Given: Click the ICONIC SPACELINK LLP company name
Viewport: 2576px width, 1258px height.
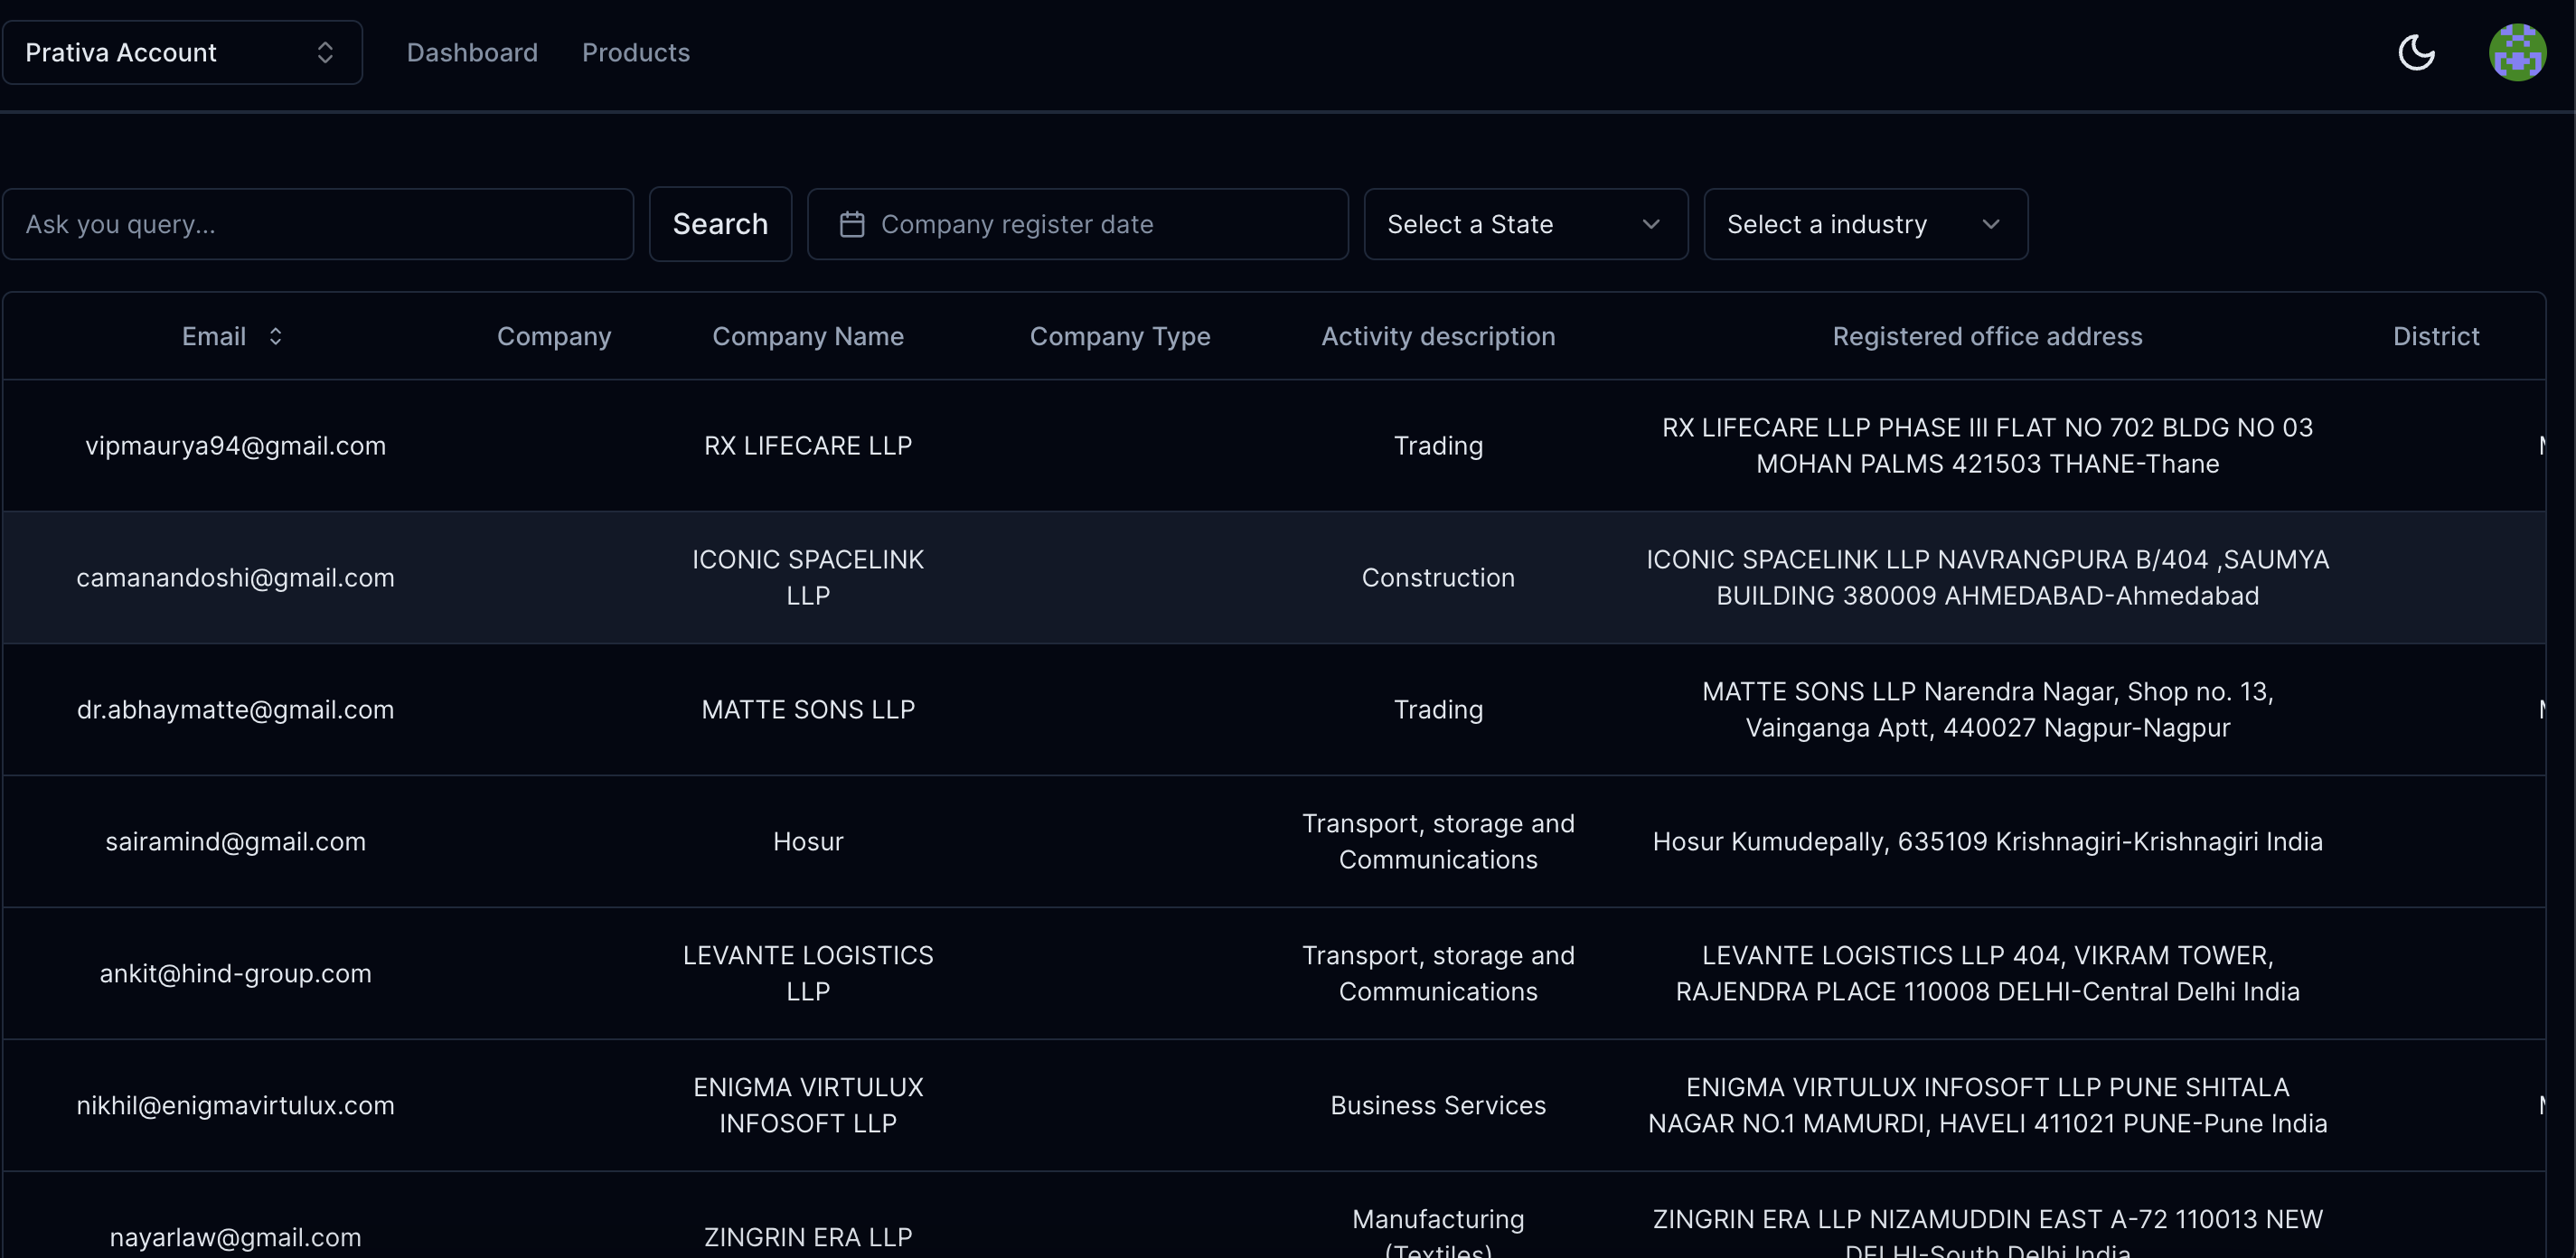Looking at the screenshot, I should [808, 577].
